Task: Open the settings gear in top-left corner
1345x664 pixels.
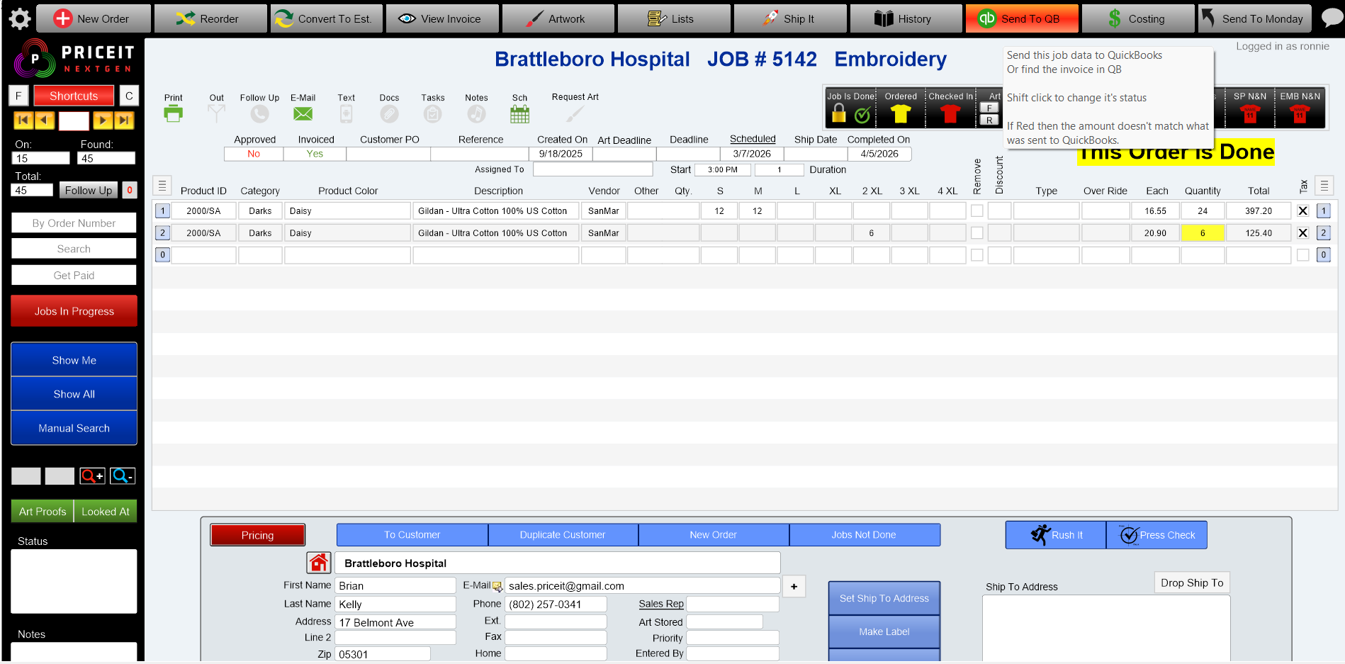Action: pyautogui.click(x=19, y=18)
